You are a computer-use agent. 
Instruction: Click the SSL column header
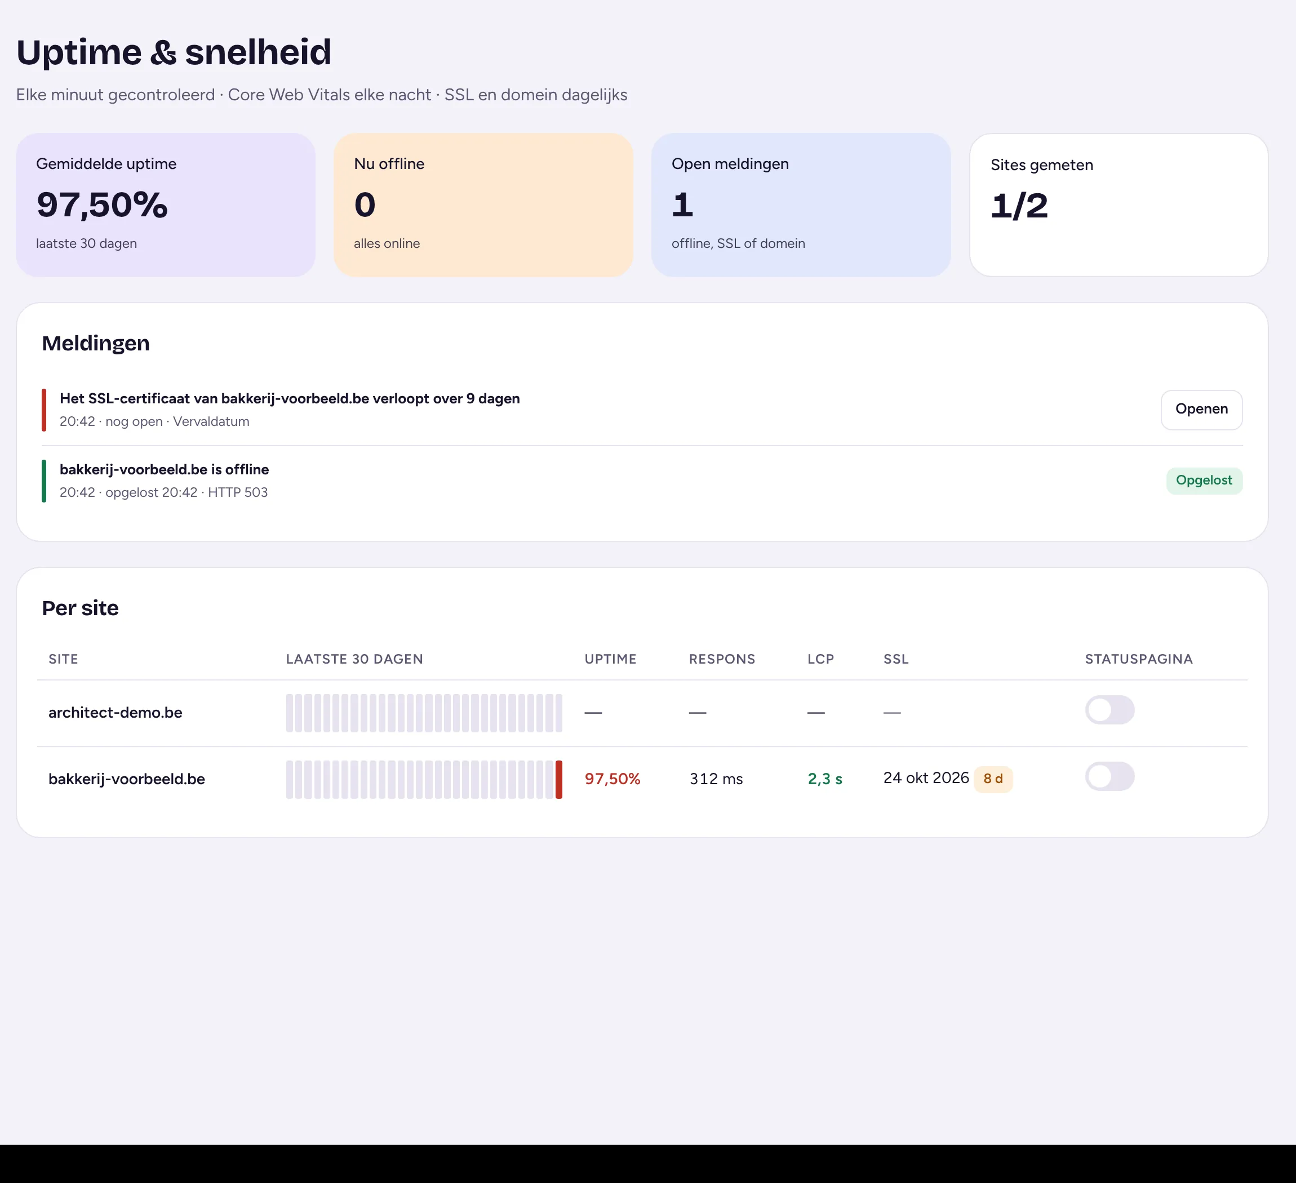895,659
